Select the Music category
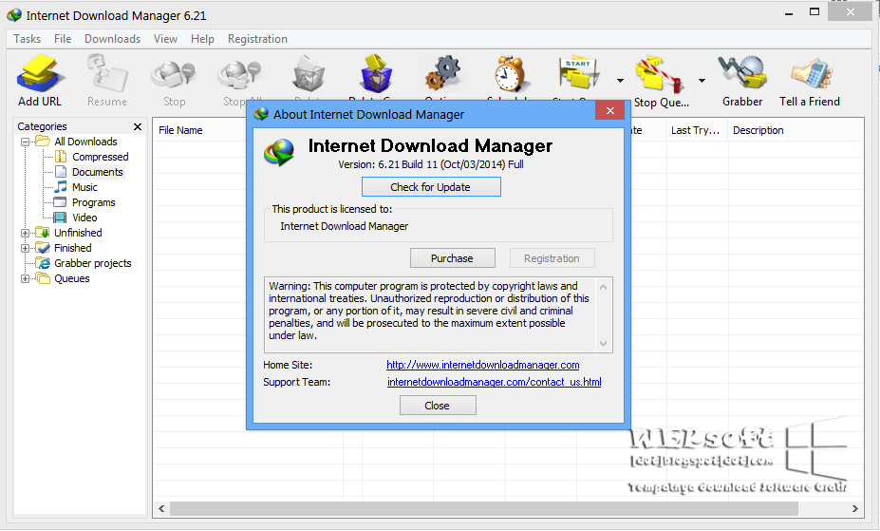The height and width of the screenshot is (531, 880). pyautogui.click(x=84, y=187)
